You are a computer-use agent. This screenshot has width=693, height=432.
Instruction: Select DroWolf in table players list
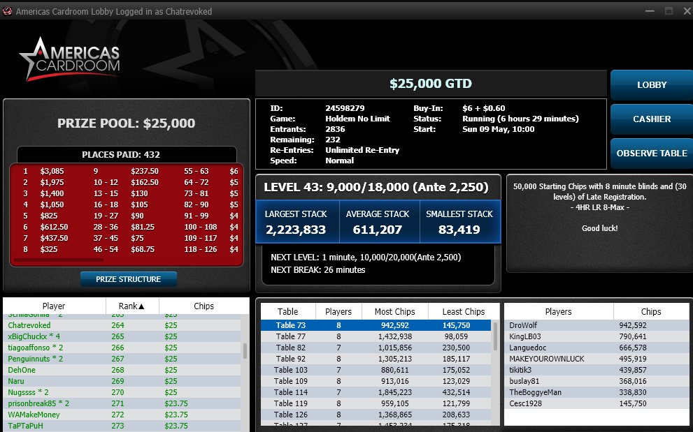click(x=596, y=325)
